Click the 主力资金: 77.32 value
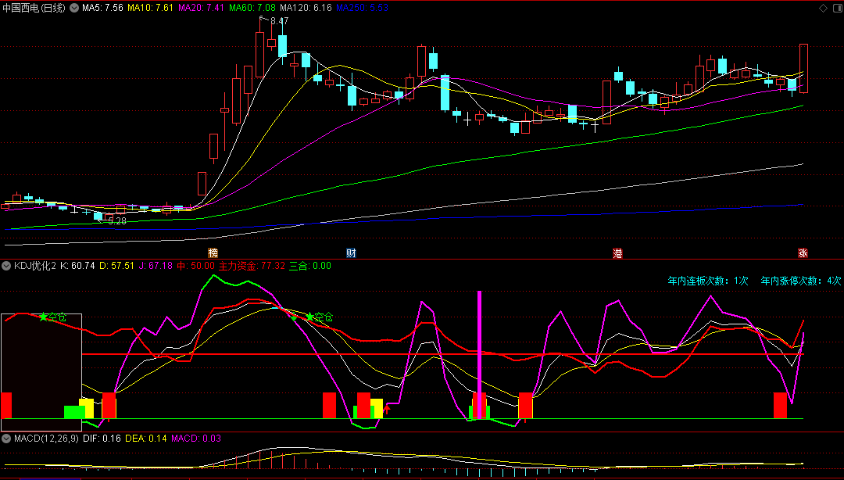Screen dimensions: 844x480 [252, 266]
